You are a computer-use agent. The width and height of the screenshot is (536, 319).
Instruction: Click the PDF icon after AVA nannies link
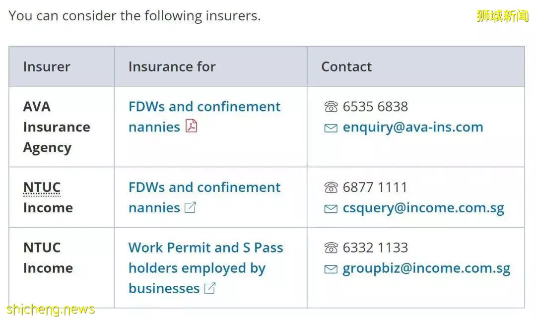point(192,126)
